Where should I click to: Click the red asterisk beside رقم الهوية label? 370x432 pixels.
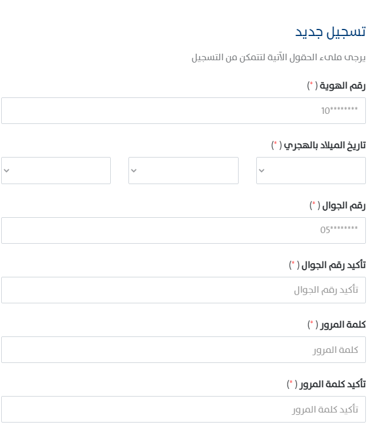(312, 83)
